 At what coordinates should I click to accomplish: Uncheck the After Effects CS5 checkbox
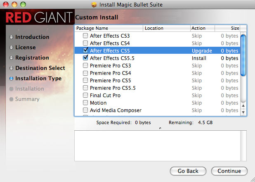[85, 50]
